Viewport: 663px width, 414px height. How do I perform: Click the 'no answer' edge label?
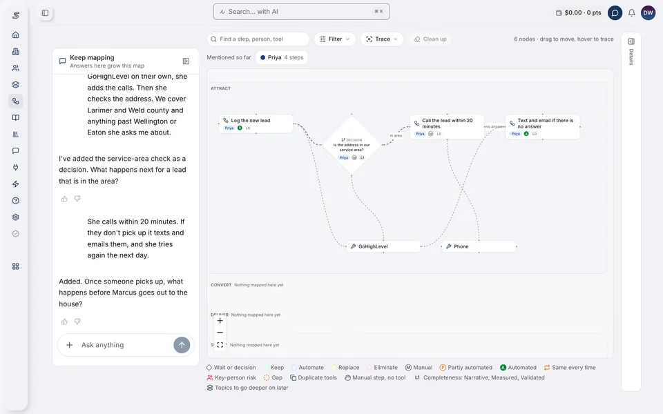pyautogui.click(x=494, y=127)
